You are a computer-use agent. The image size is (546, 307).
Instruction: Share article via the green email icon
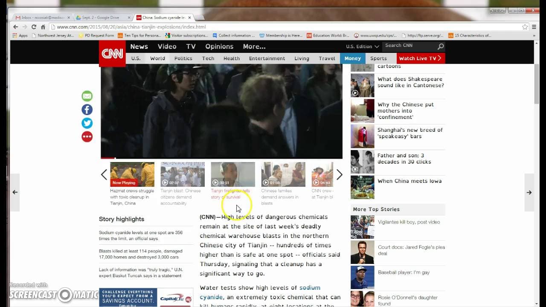pos(87,96)
